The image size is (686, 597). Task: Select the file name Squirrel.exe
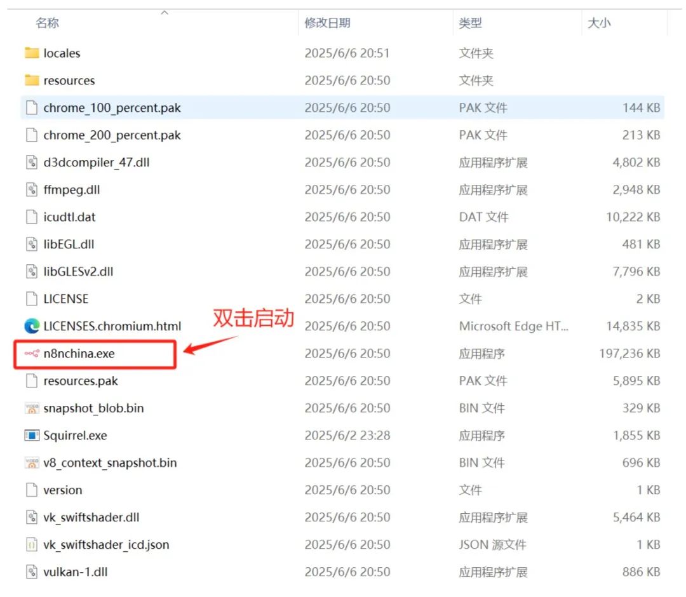(75, 436)
